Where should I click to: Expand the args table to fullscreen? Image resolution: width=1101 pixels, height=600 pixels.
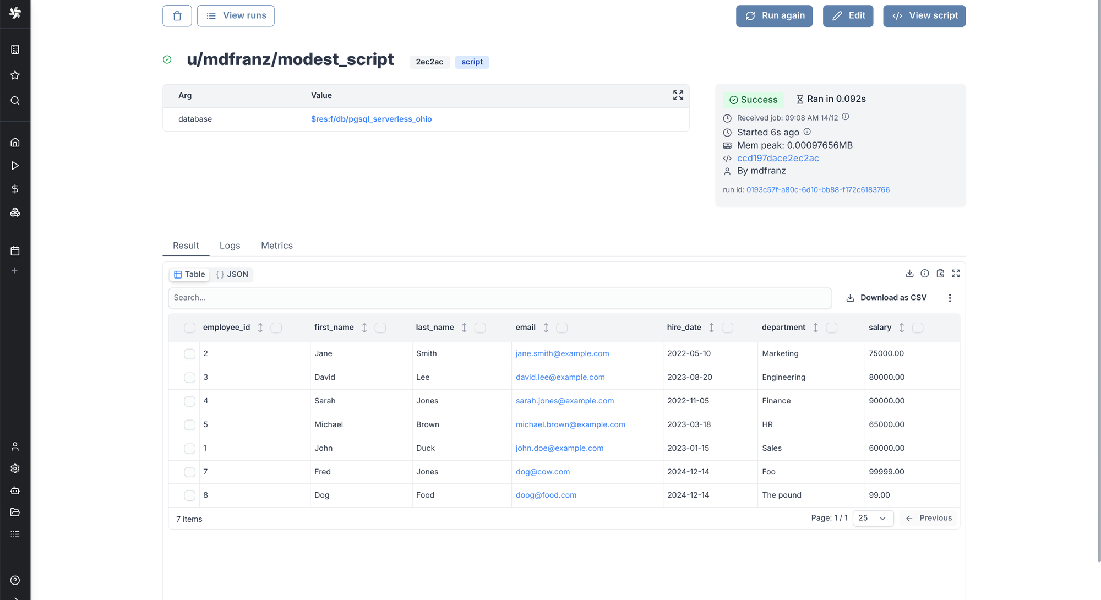click(678, 95)
